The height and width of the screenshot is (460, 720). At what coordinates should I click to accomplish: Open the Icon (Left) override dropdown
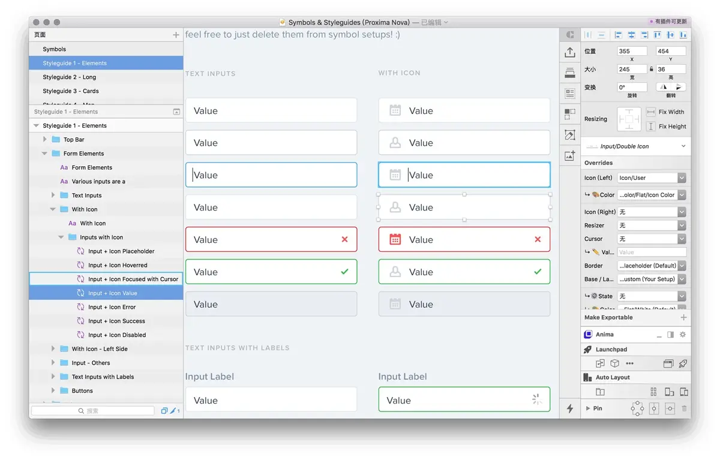(x=652, y=178)
